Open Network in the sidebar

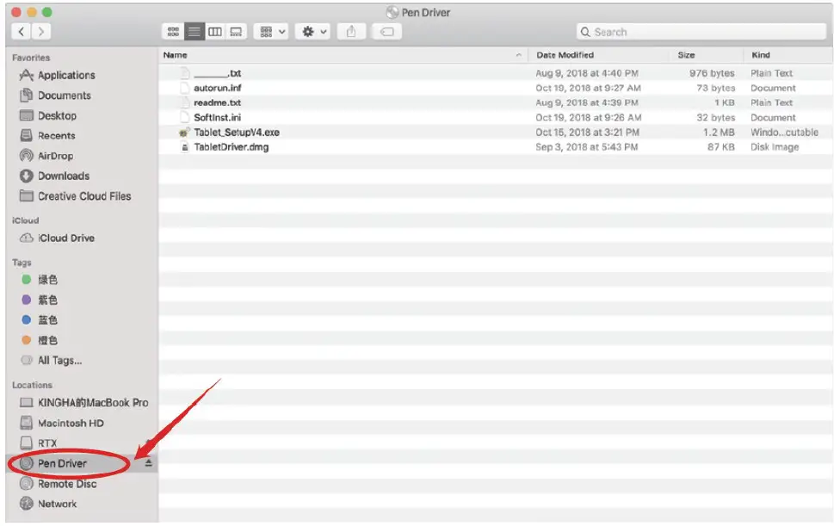(x=57, y=504)
